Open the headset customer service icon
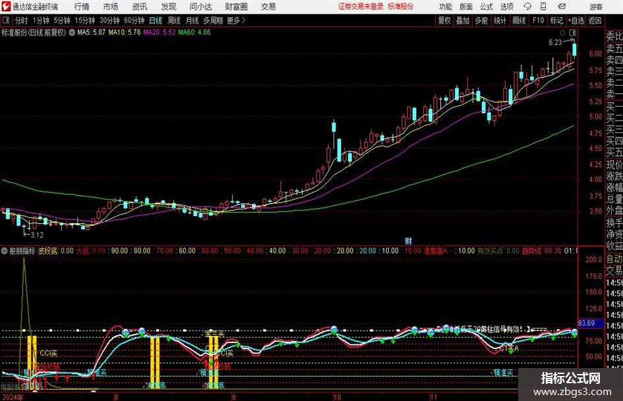Image resolution: width=623 pixels, height=401 pixels. coord(527,7)
